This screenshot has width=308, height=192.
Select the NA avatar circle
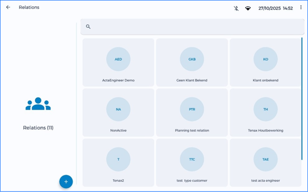[118, 109]
